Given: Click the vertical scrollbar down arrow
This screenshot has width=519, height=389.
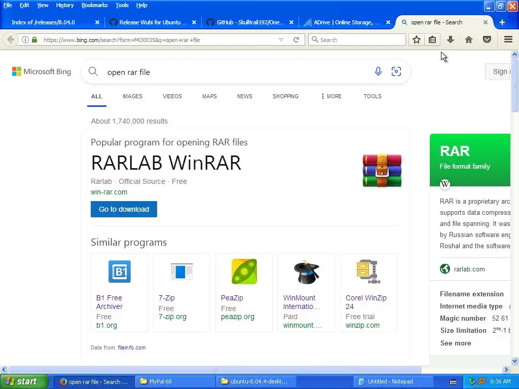Looking at the screenshot, I should (515, 361).
